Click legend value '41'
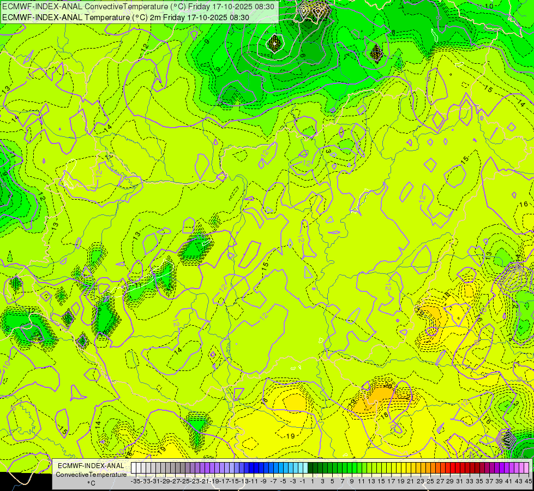The height and width of the screenshot is (491, 534). click(x=509, y=482)
